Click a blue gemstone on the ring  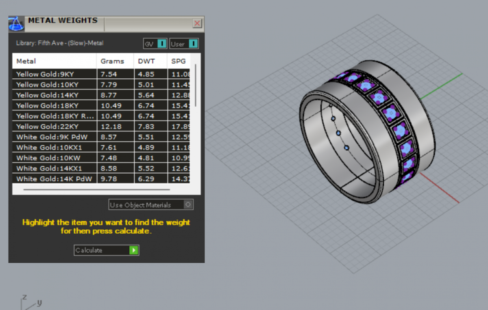click(x=401, y=131)
